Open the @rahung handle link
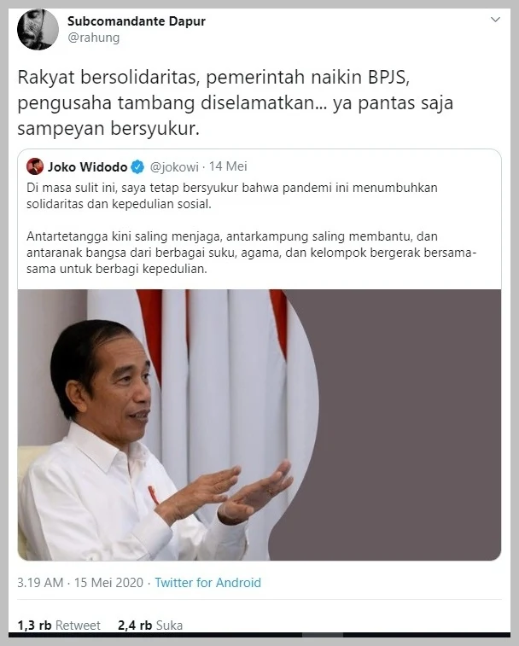 (x=94, y=38)
